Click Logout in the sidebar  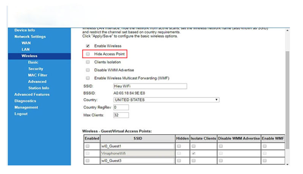click(21, 114)
